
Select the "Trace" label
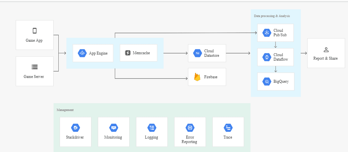[228, 137]
